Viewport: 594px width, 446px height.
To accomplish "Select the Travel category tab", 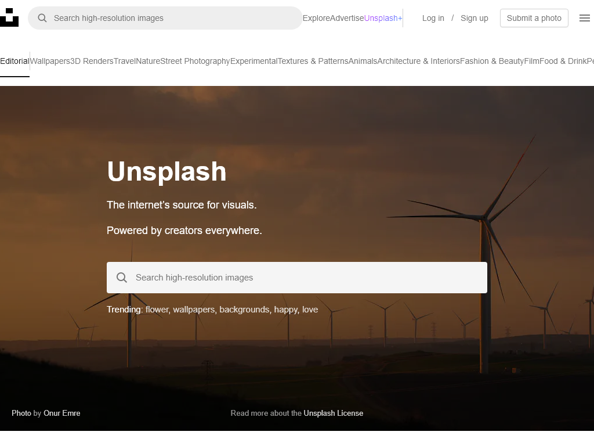I will [x=124, y=61].
